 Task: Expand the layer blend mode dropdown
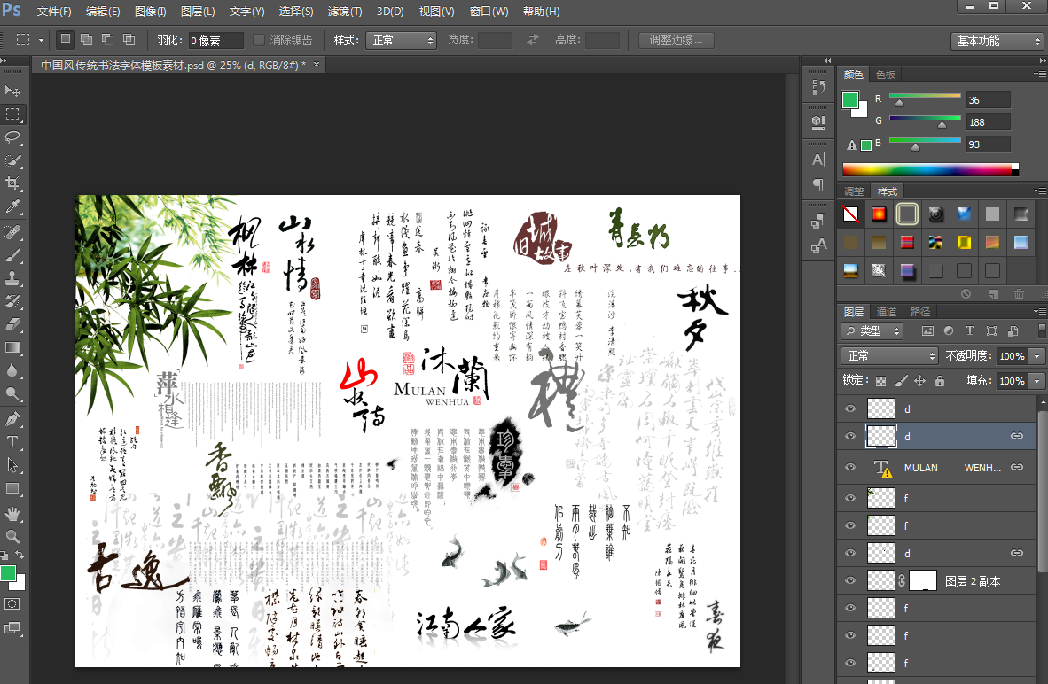click(x=889, y=355)
